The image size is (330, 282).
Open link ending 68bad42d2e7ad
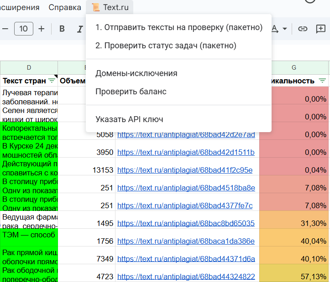click(x=186, y=134)
